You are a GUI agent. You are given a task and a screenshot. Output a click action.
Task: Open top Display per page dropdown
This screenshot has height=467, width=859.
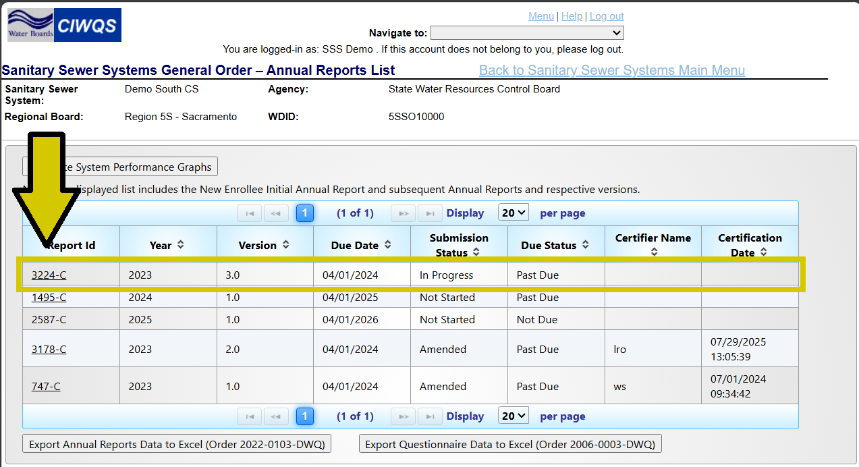tap(514, 213)
